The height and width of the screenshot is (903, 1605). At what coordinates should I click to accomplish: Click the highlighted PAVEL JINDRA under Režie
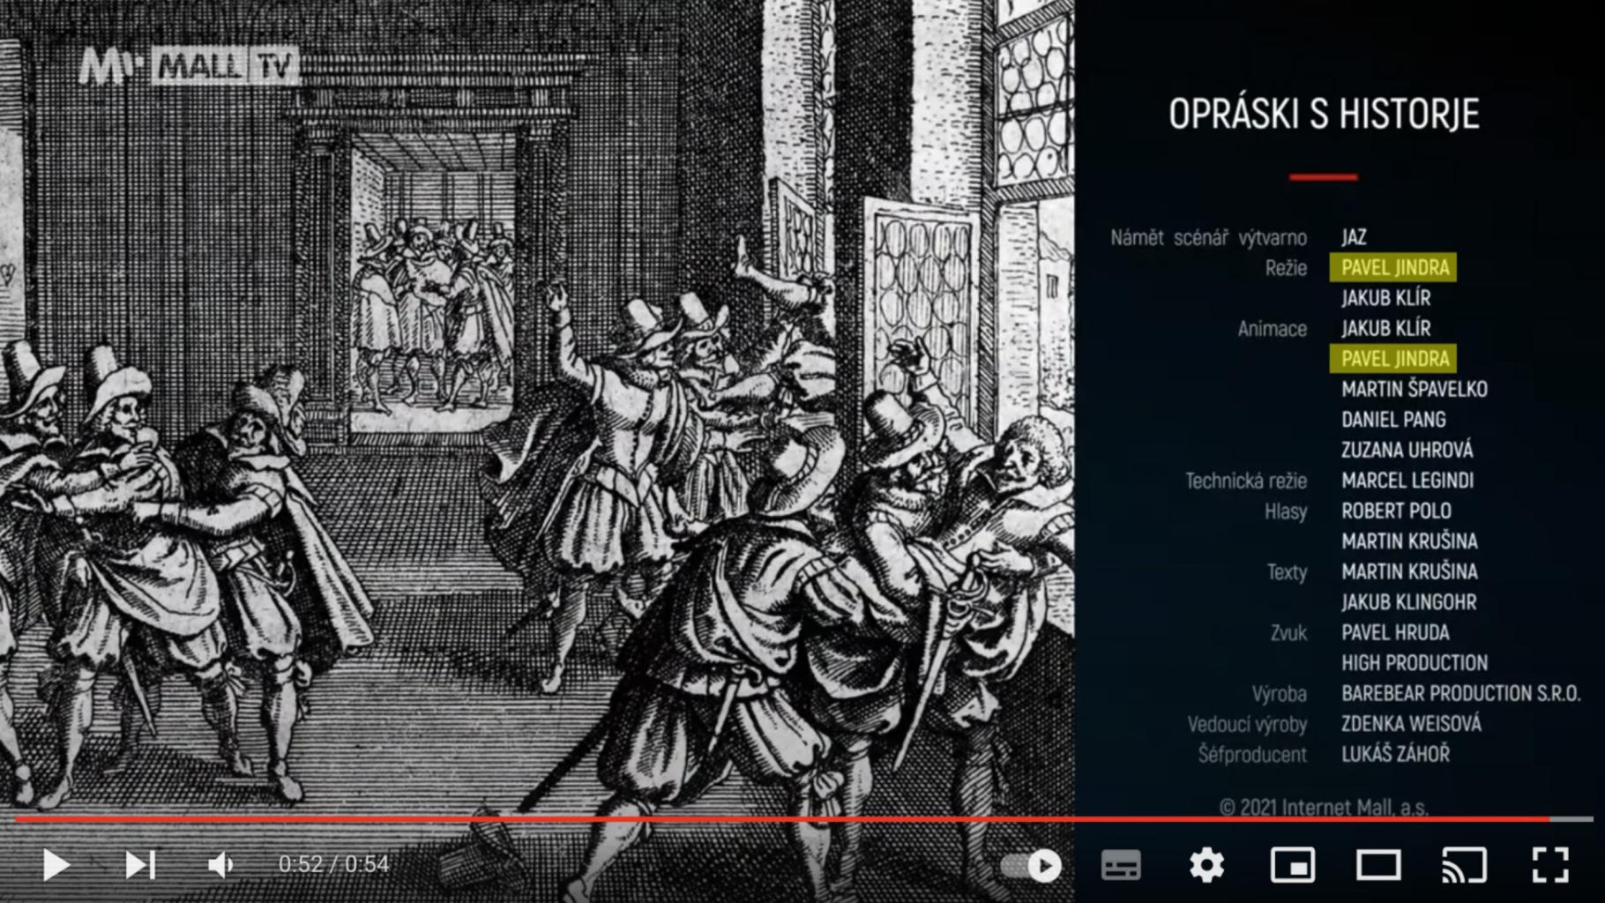coord(1393,267)
